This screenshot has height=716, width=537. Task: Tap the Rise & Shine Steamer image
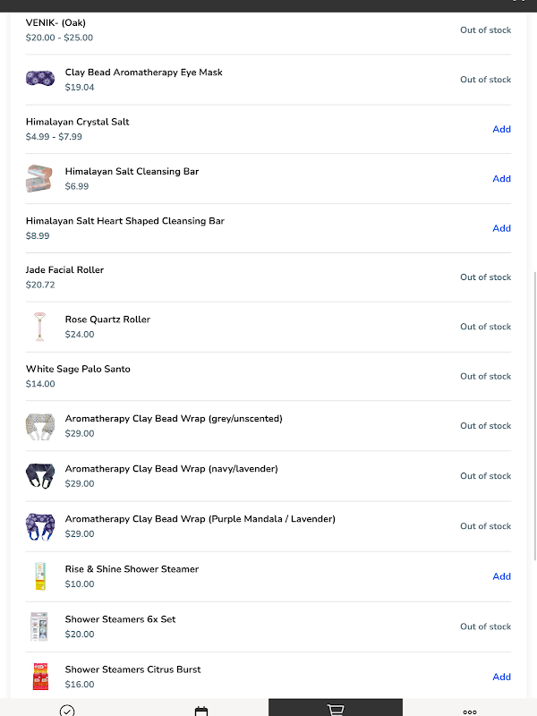[40, 576]
